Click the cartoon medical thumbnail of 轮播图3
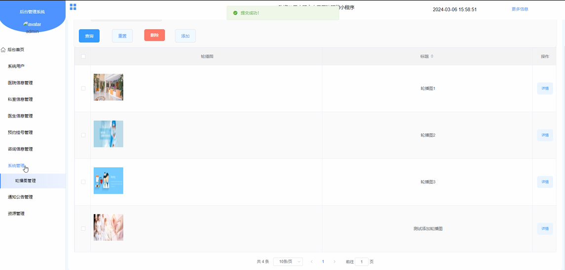Screen dimensions: 565x270 pyautogui.click(x=109, y=181)
